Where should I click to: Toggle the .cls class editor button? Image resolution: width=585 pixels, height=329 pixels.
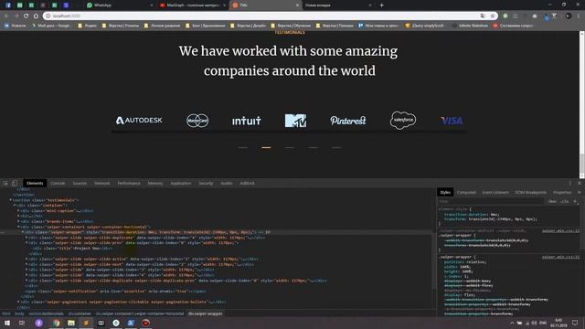click(x=565, y=201)
